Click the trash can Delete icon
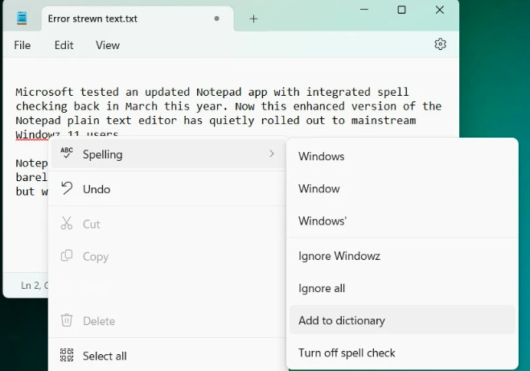This screenshot has width=530, height=371. 67,320
